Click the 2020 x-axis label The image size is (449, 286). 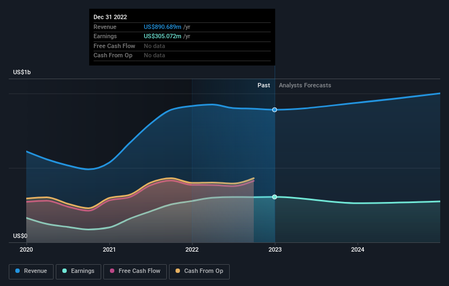pos(26,250)
